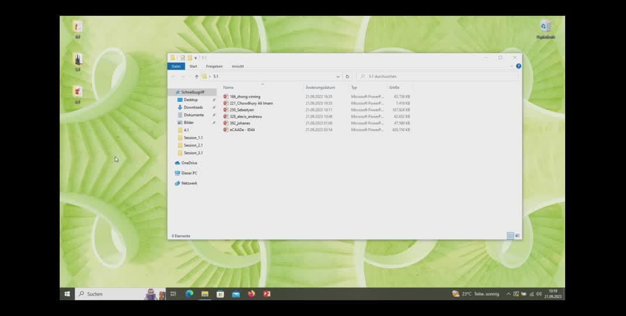
Task: Go up one folder level arrow
Action: (197, 77)
